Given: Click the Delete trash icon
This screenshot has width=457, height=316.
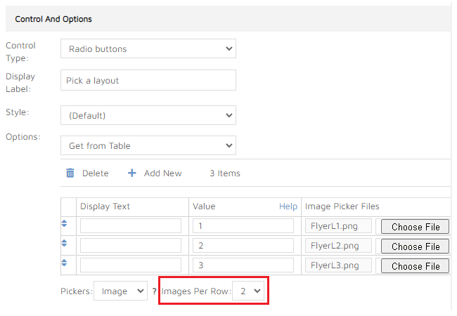Looking at the screenshot, I should (70, 173).
